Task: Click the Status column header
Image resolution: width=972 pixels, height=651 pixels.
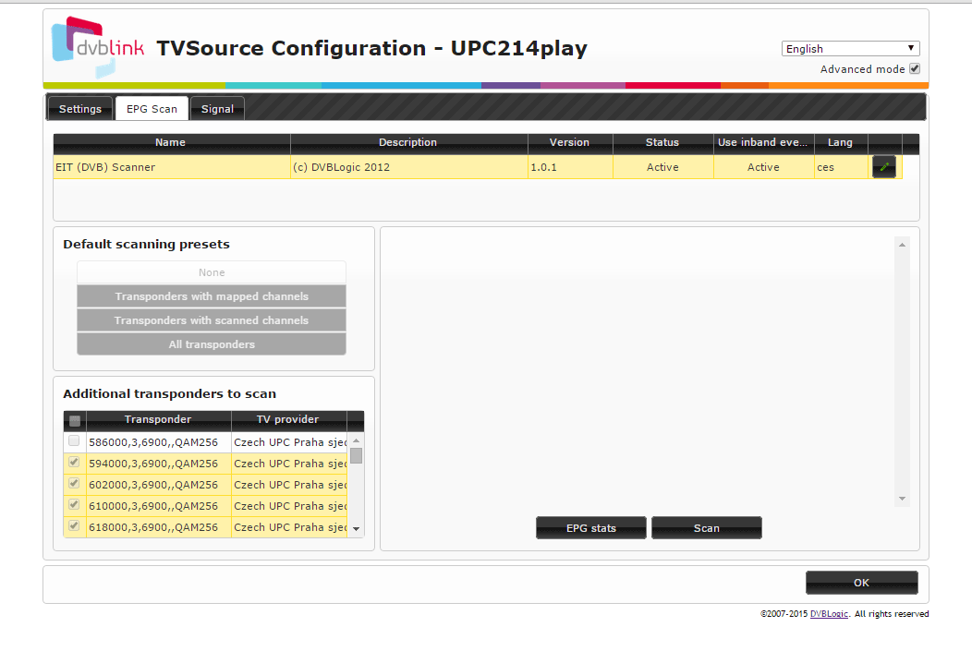Action: [x=662, y=143]
